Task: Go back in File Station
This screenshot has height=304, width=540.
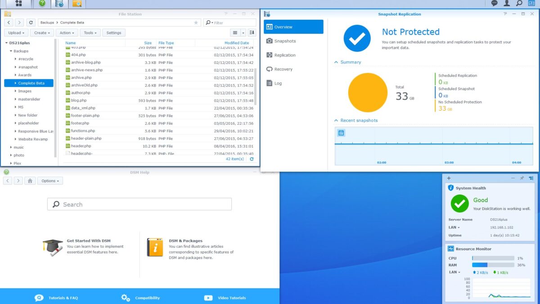Action: (9, 22)
